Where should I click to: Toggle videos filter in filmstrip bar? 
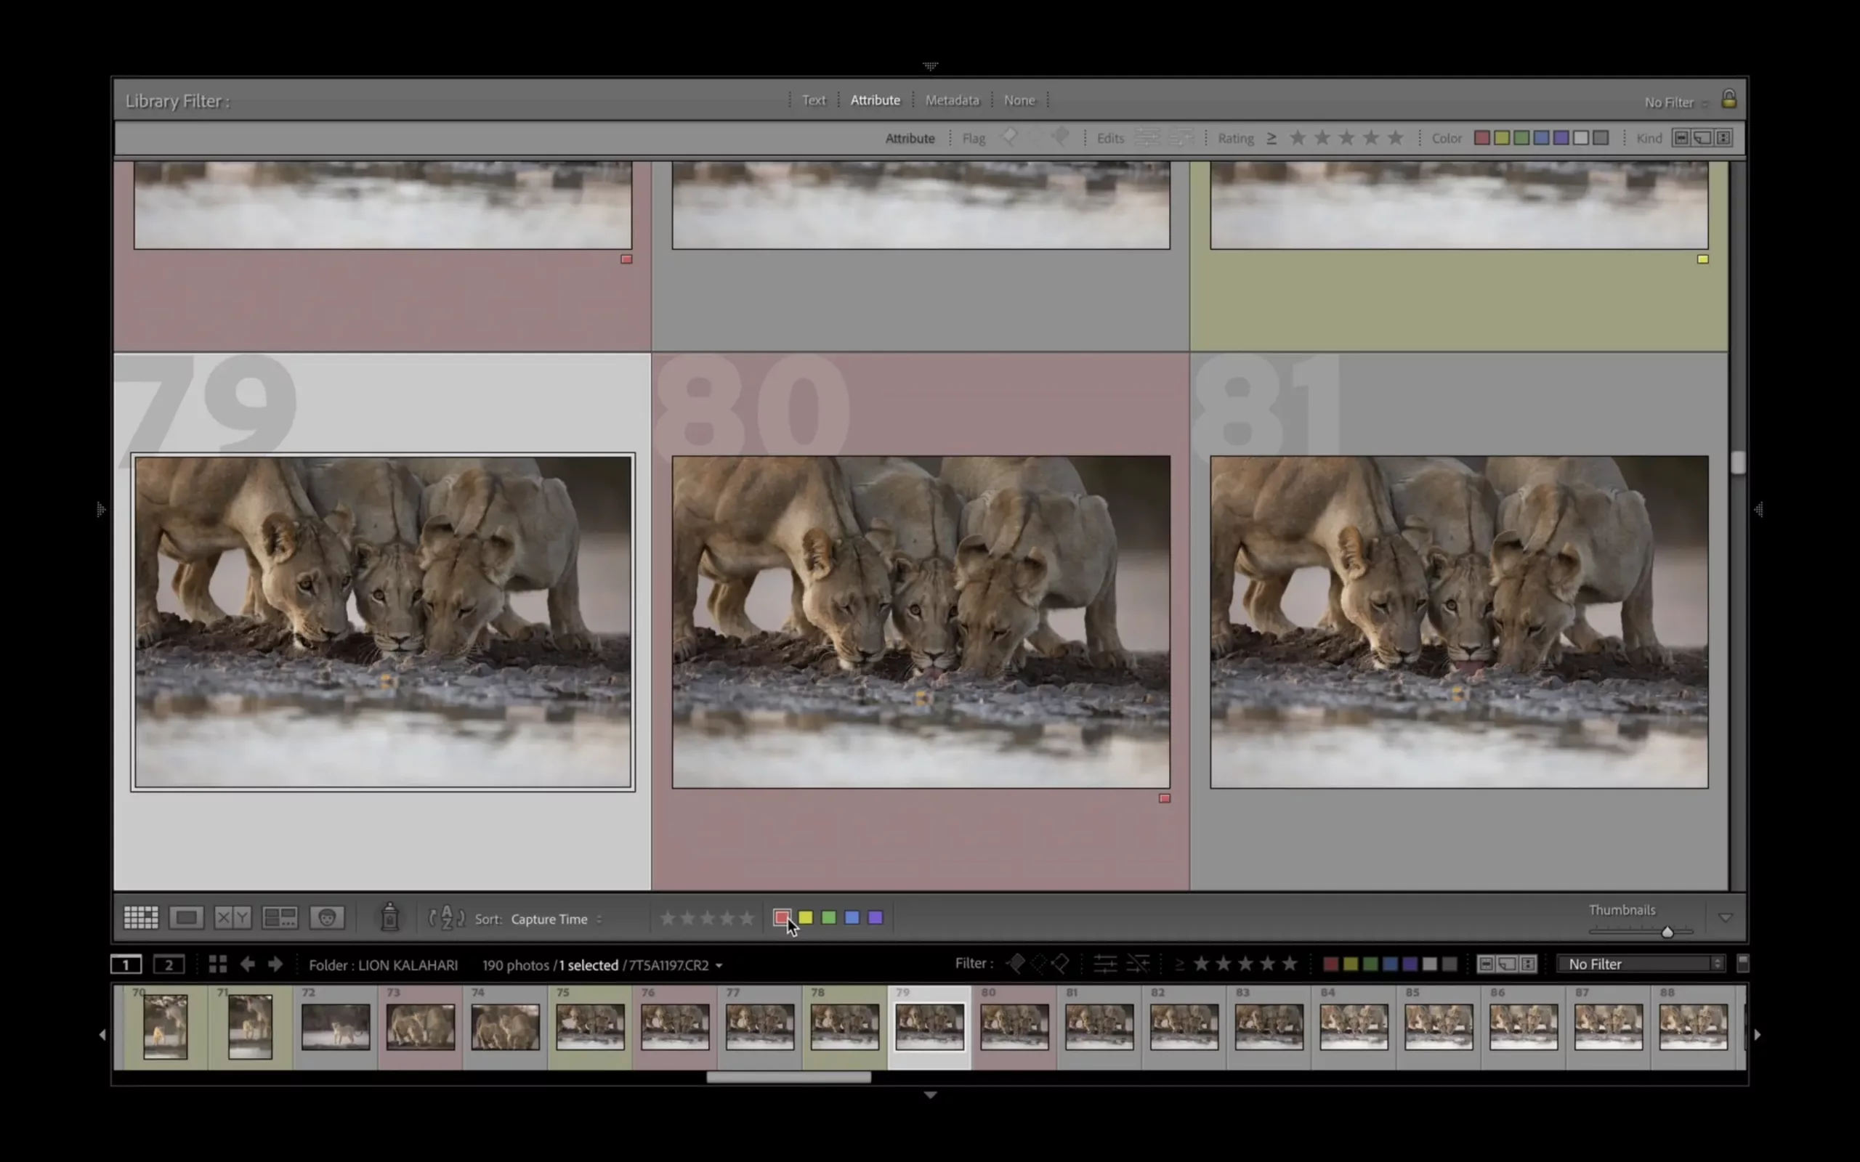click(1529, 963)
